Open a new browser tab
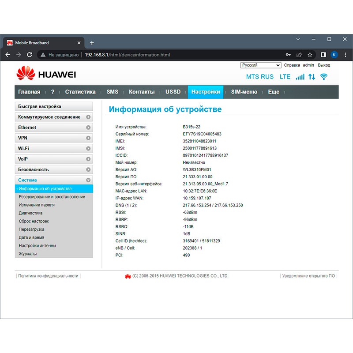353x353 pixels. [x=92, y=43]
